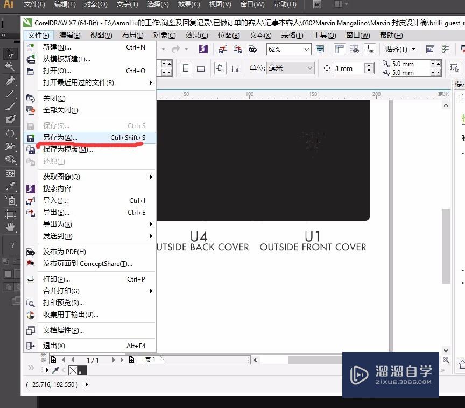Click the Bridge Br icon in Illustrator bar
This screenshot has height=408, width=465.
tap(317, 4)
